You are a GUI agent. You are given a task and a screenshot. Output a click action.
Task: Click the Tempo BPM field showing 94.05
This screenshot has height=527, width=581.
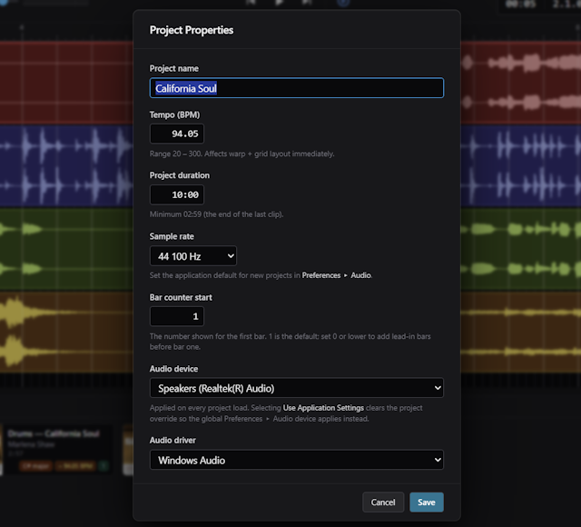click(177, 134)
